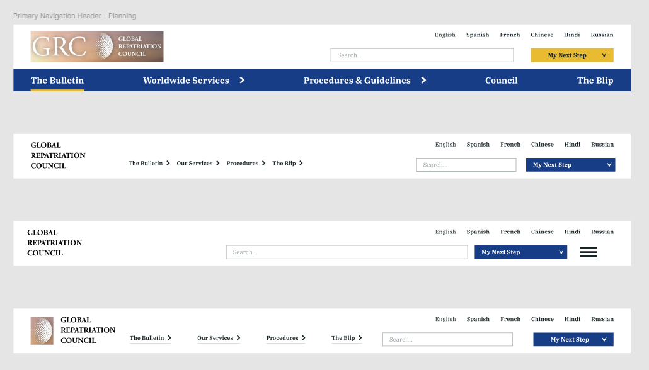
Task: Open The Blip in the second header
Action: pyautogui.click(x=284, y=164)
